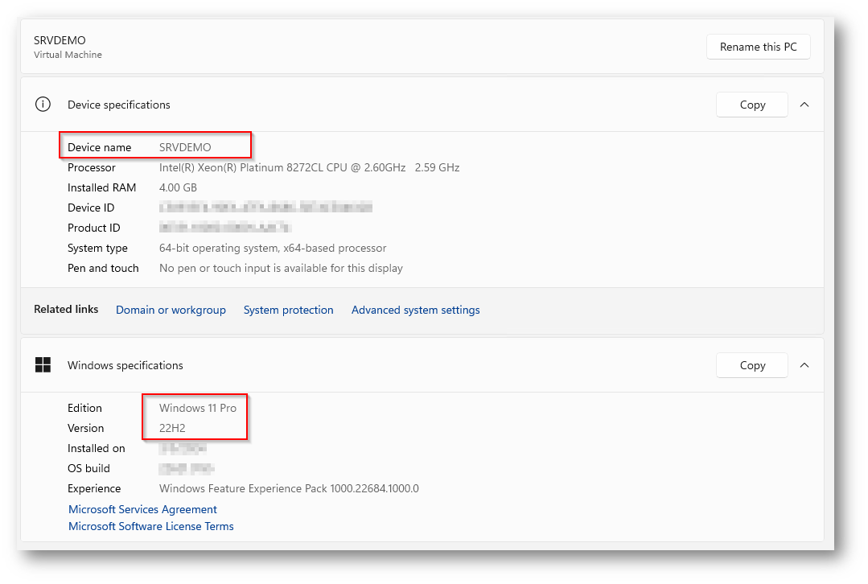This screenshot has height=584, width=868.
Task: Open Microsoft Services Agreement link
Action: coord(142,509)
